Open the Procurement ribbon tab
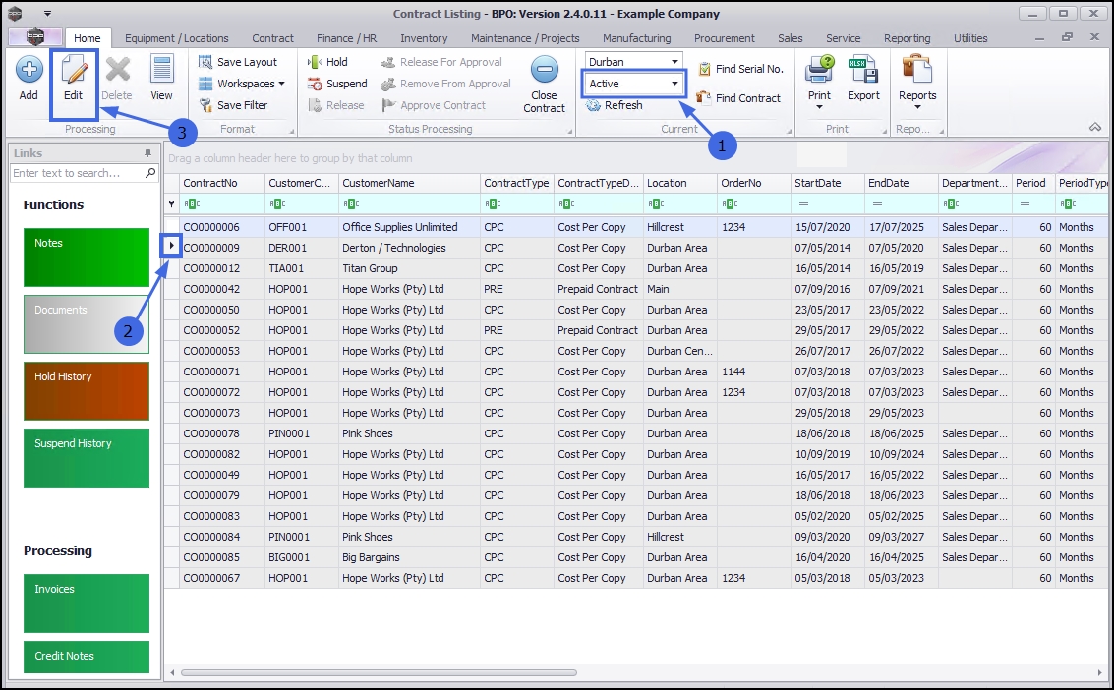This screenshot has height=690, width=1114. click(x=724, y=38)
